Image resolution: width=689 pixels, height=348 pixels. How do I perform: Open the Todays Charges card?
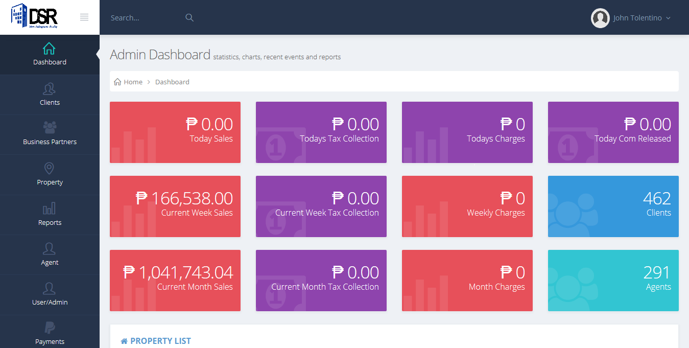coord(467,132)
